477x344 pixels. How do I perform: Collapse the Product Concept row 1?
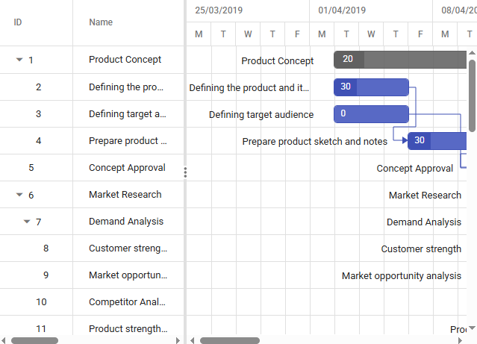19,60
